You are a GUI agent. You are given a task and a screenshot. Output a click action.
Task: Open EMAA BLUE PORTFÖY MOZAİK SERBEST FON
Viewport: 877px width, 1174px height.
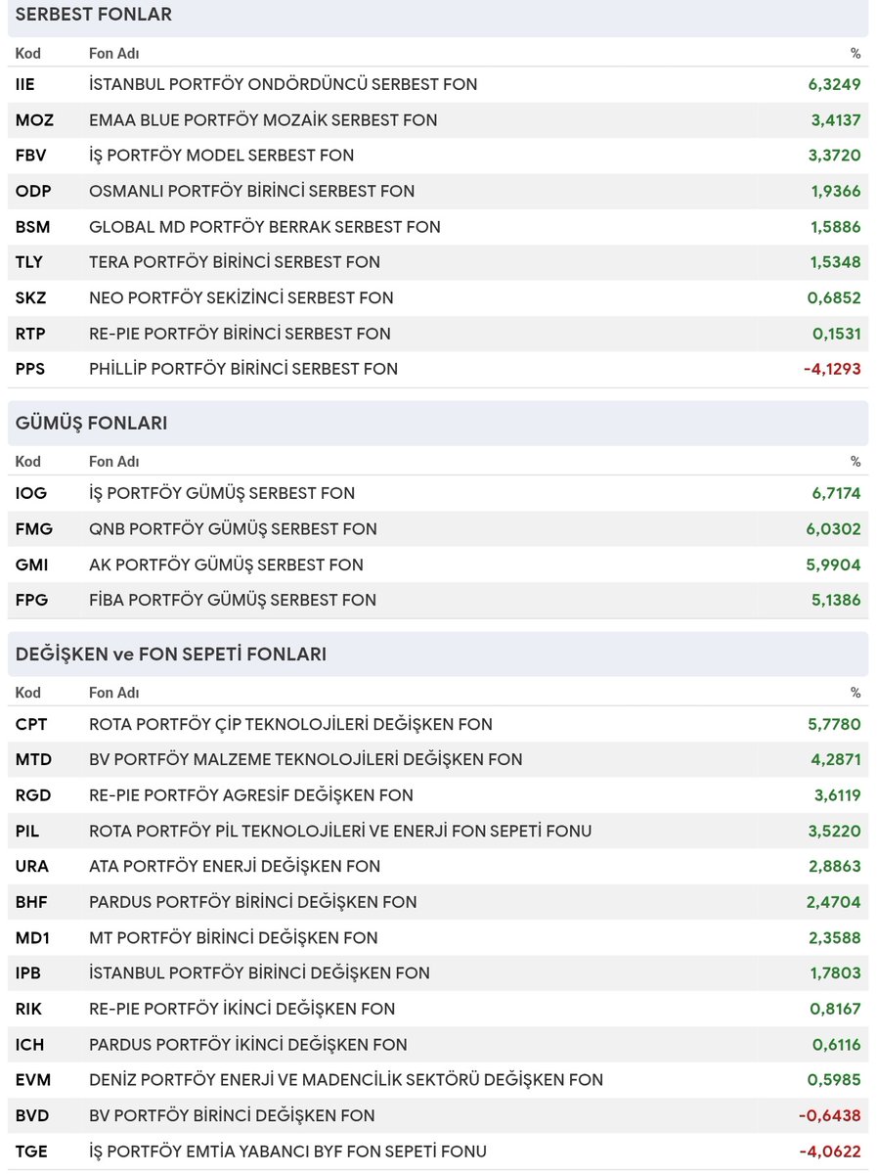point(263,120)
